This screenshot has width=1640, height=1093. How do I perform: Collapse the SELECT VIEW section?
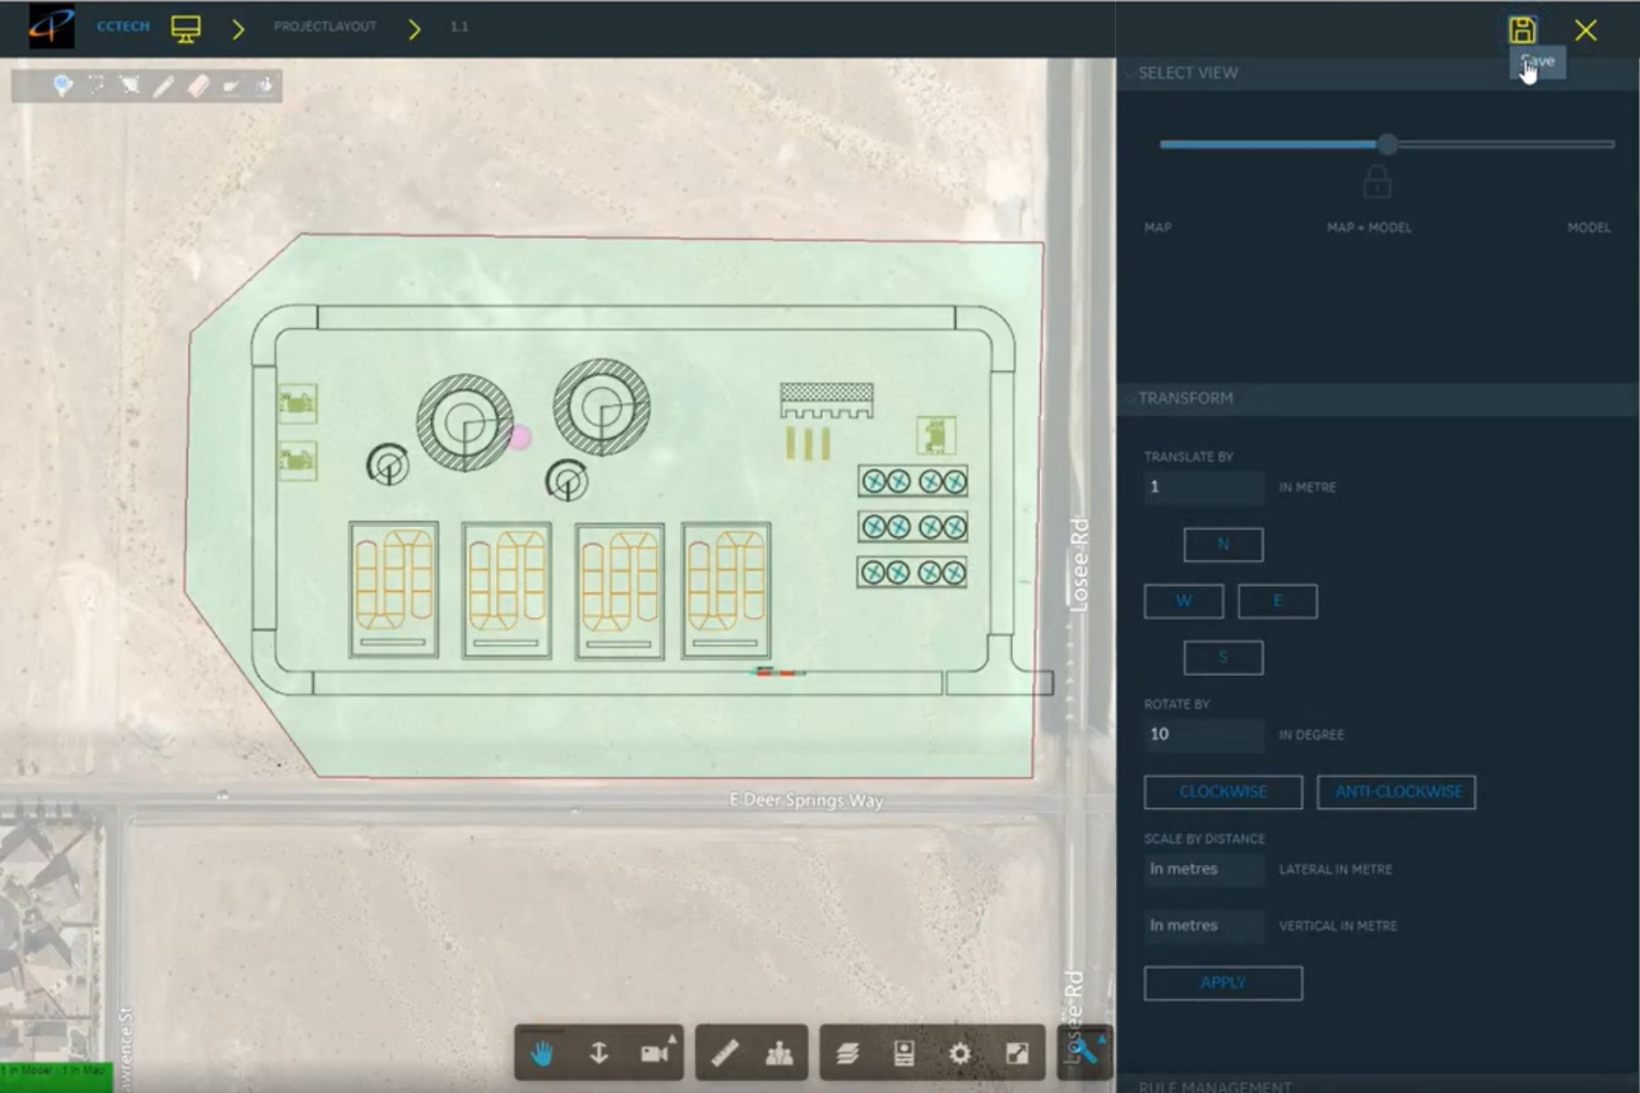[x=1131, y=73]
